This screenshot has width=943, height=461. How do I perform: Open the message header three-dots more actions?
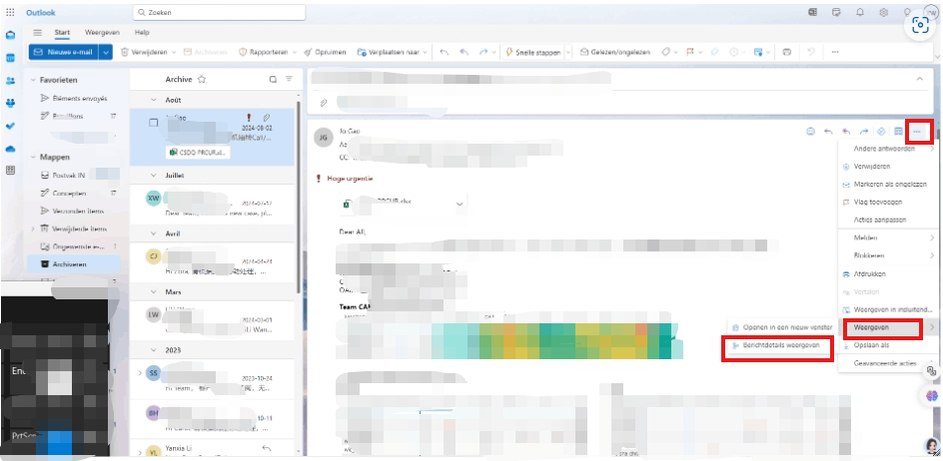[x=917, y=131]
